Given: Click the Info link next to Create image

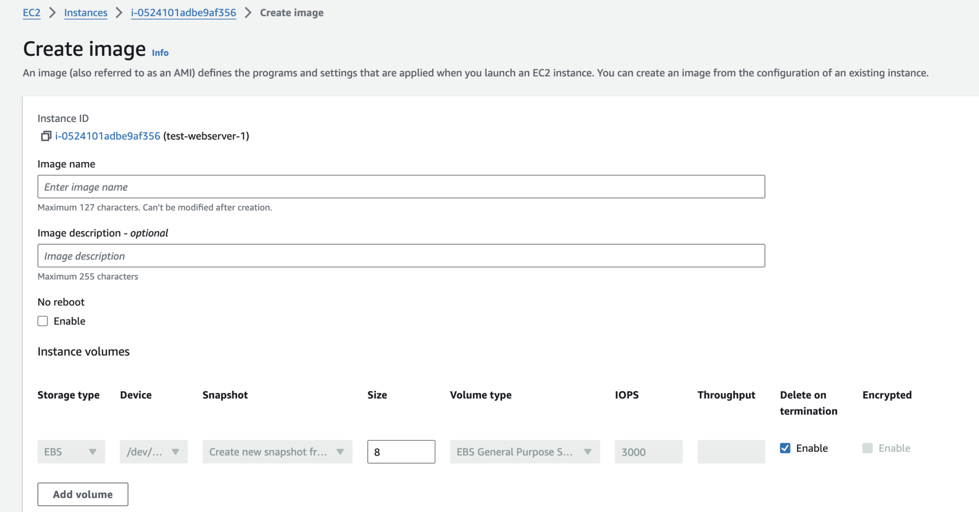Looking at the screenshot, I should click(160, 53).
